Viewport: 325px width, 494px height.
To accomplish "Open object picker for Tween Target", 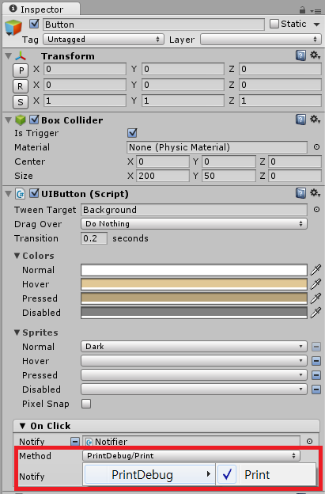I will pyautogui.click(x=316, y=210).
